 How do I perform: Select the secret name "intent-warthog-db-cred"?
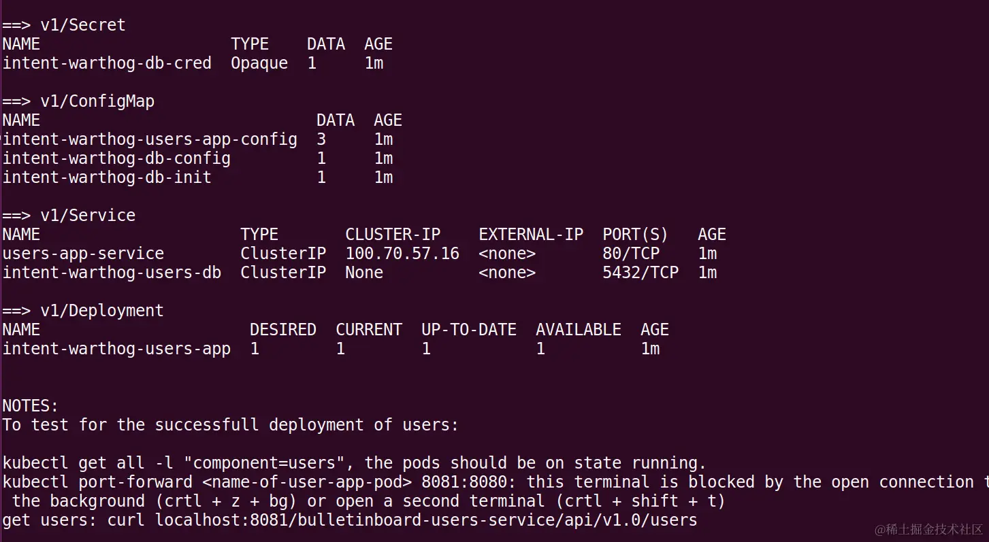coord(107,63)
